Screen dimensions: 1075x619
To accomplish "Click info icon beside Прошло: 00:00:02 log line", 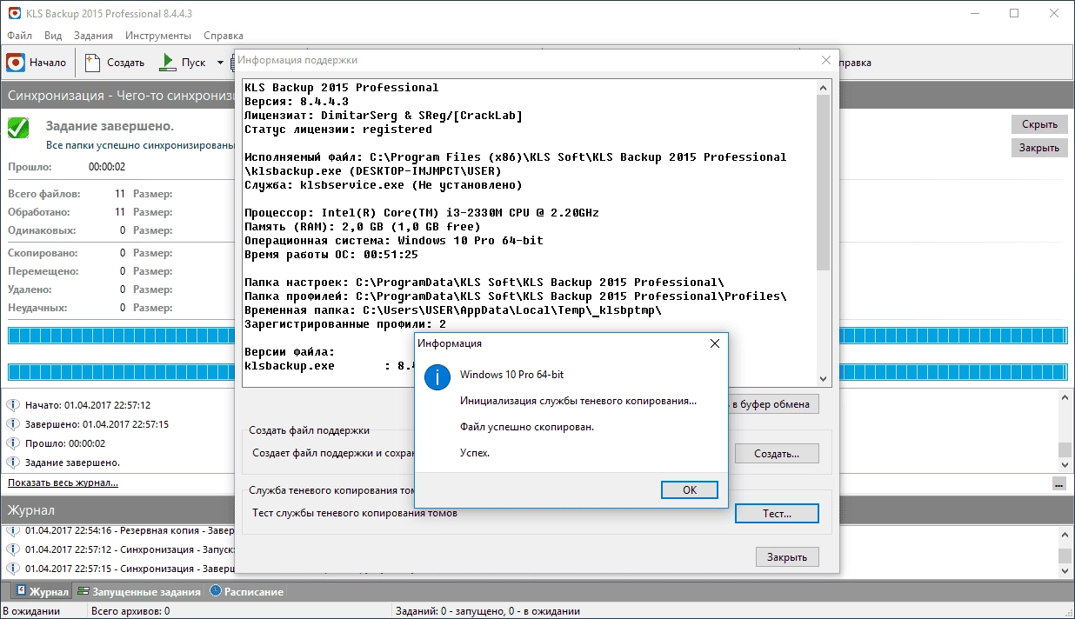I will tap(13, 443).
